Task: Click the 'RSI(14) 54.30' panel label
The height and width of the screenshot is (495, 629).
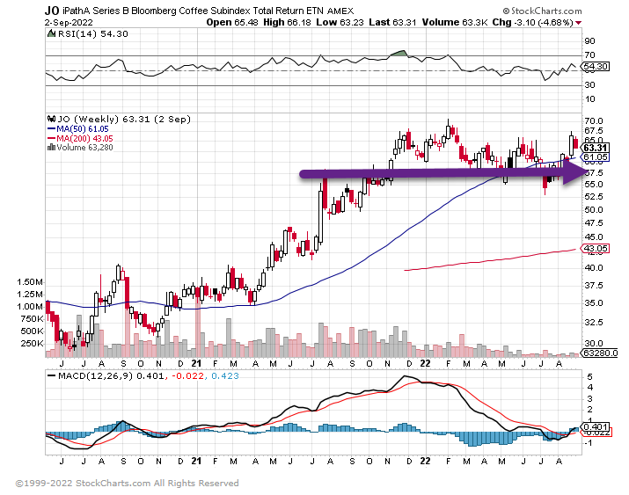Action: (93, 33)
